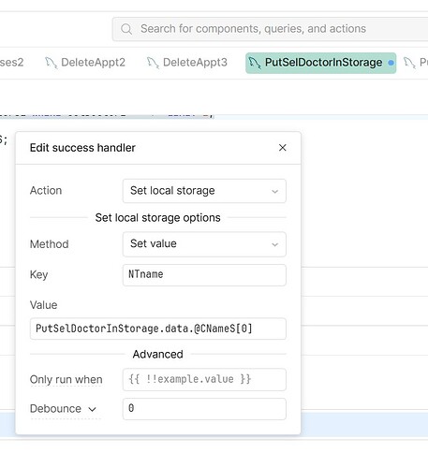Click the unsaved-changes dot on PutSelDoctorInStorage

pyautogui.click(x=391, y=63)
